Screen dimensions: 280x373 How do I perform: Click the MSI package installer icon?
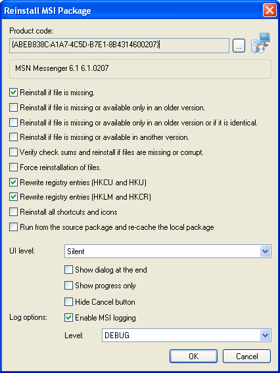260,43
